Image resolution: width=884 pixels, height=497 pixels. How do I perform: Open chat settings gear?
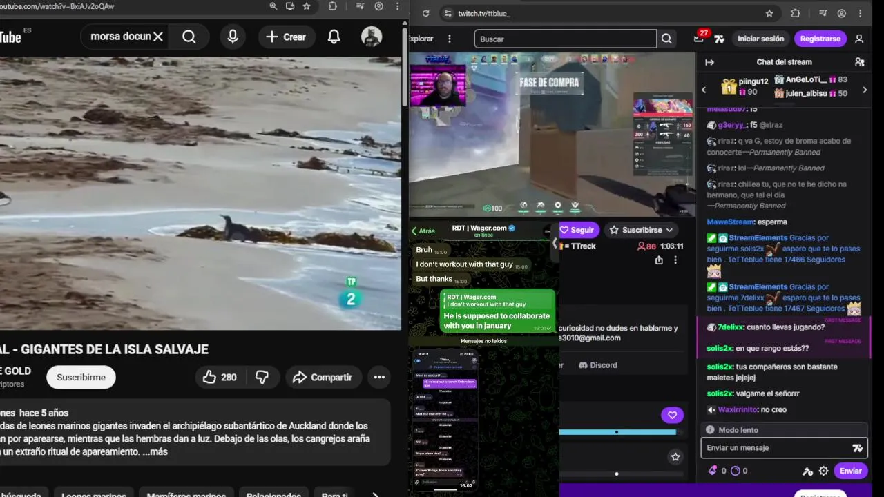(x=823, y=471)
